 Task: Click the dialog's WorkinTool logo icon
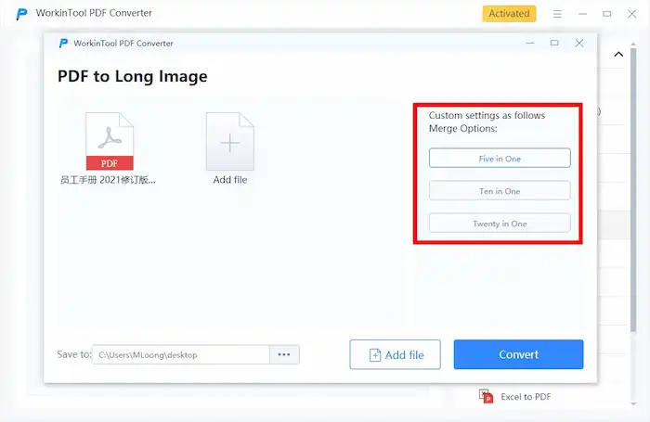(63, 44)
